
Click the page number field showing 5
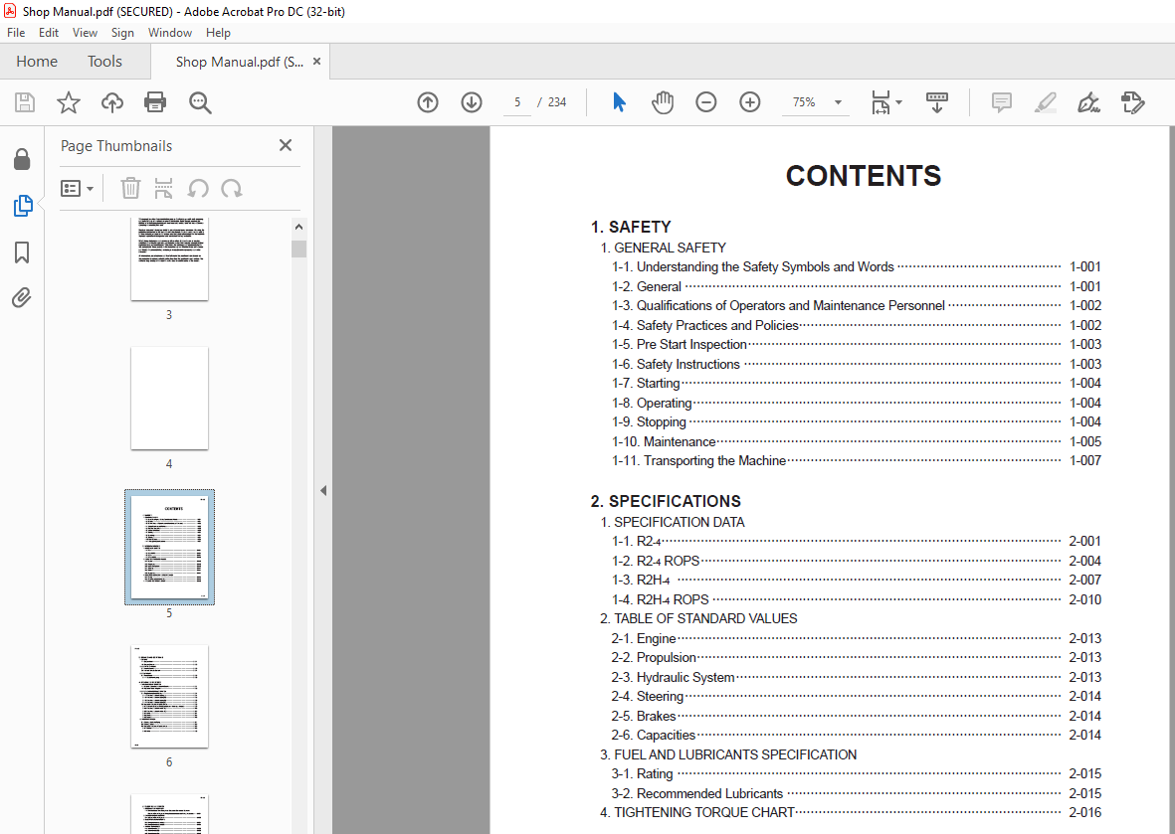click(x=517, y=102)
